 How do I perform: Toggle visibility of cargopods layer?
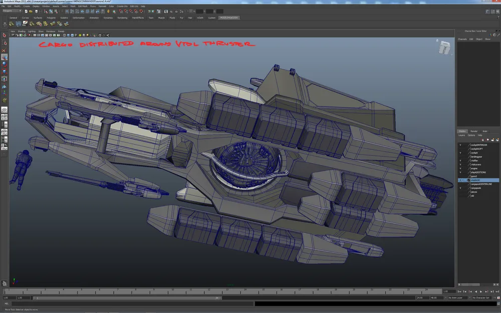click(x=460, y=188)
